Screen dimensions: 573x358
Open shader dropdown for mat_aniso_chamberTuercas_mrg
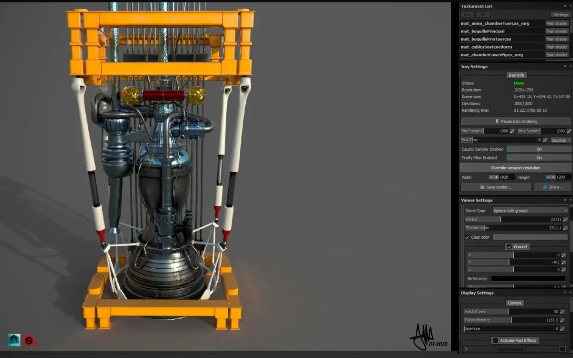[x=557, y=23]
